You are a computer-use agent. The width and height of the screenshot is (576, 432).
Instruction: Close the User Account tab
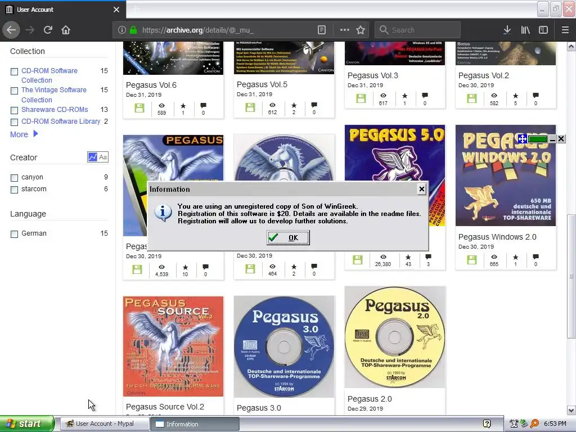pyautogui.click(x=116, y=10)
